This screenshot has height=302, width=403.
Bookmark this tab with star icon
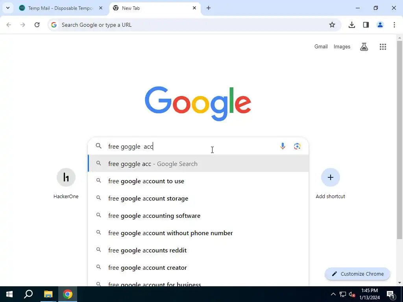pyautogui.click(x=332, y=25)
